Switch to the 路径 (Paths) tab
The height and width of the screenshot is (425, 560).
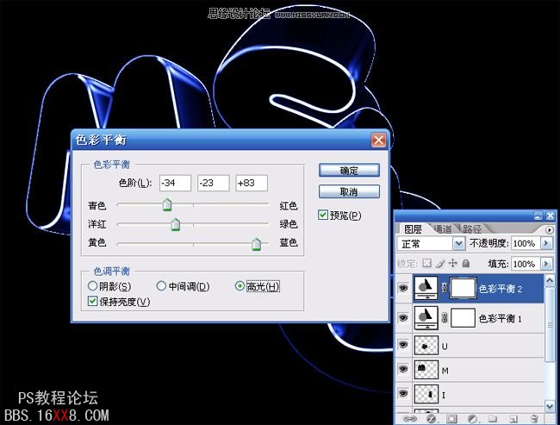[x=472, y=229]
